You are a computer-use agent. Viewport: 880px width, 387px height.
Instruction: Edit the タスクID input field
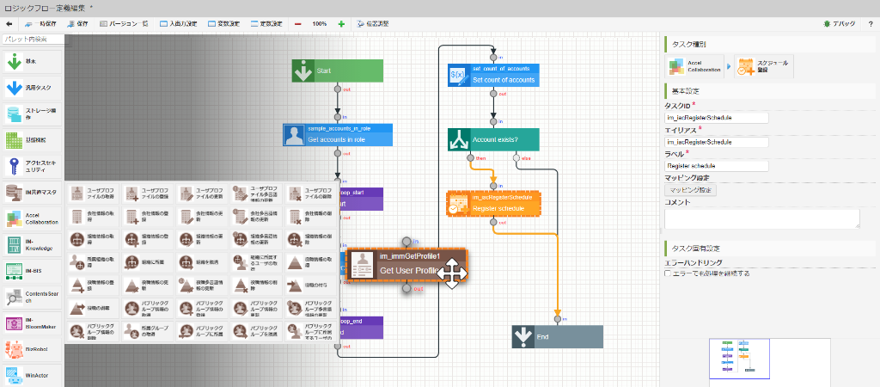tap(716, 118)
